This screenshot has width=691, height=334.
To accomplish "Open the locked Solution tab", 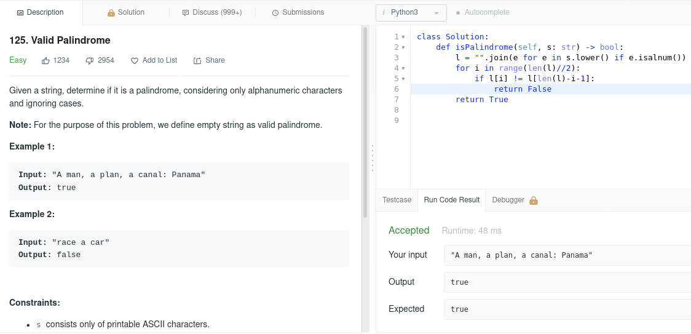I will click(x=125, y=12).
